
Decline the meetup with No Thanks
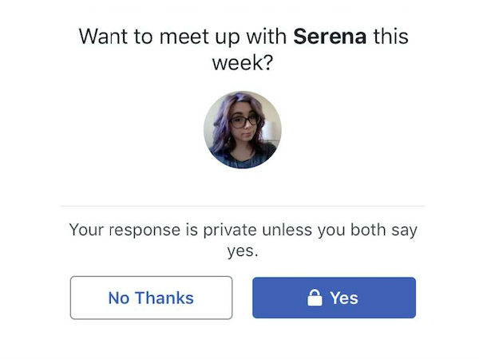(151, 298)
